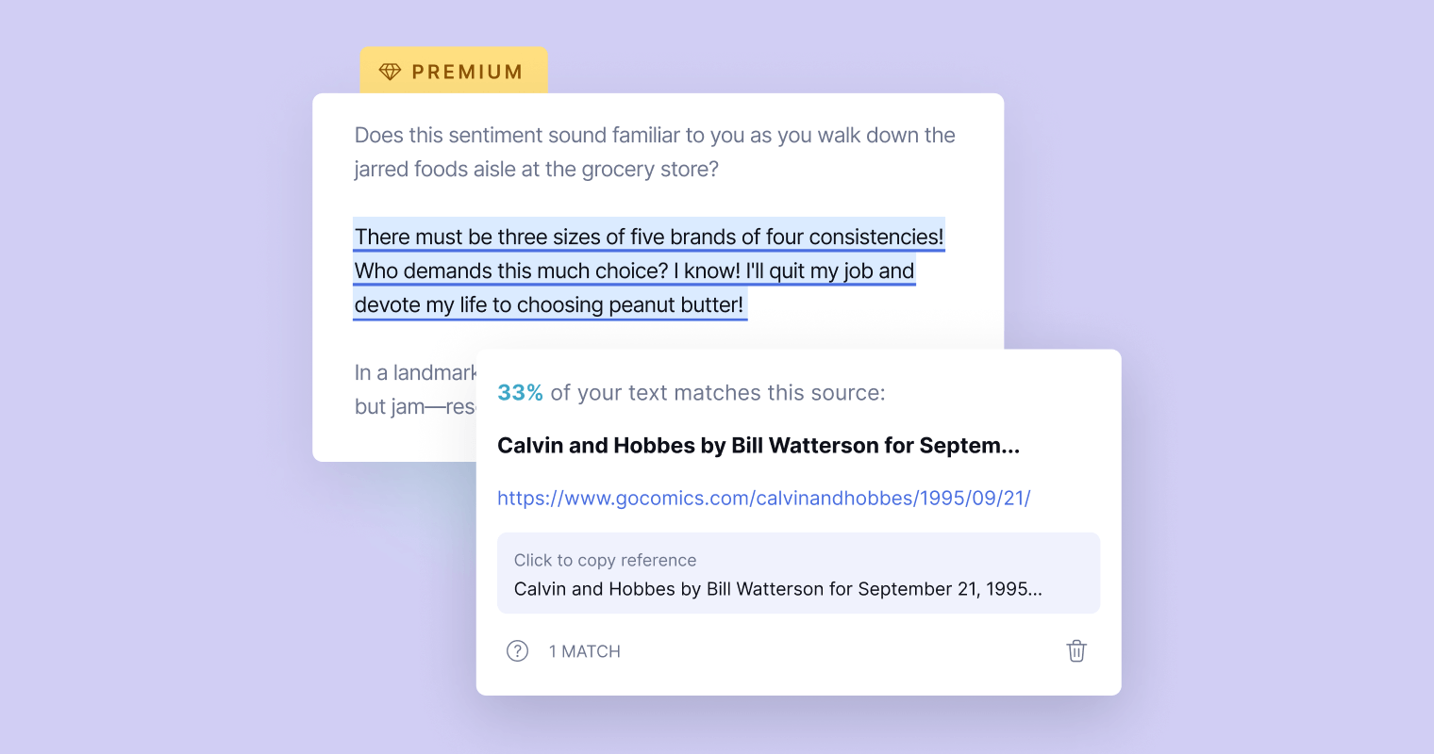Click the reference text ending 'September 21, 1995...'

tap(778, 589)
